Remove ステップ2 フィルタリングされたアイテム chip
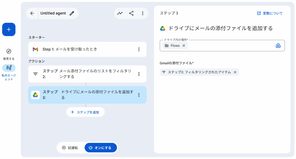 (235, 72)
